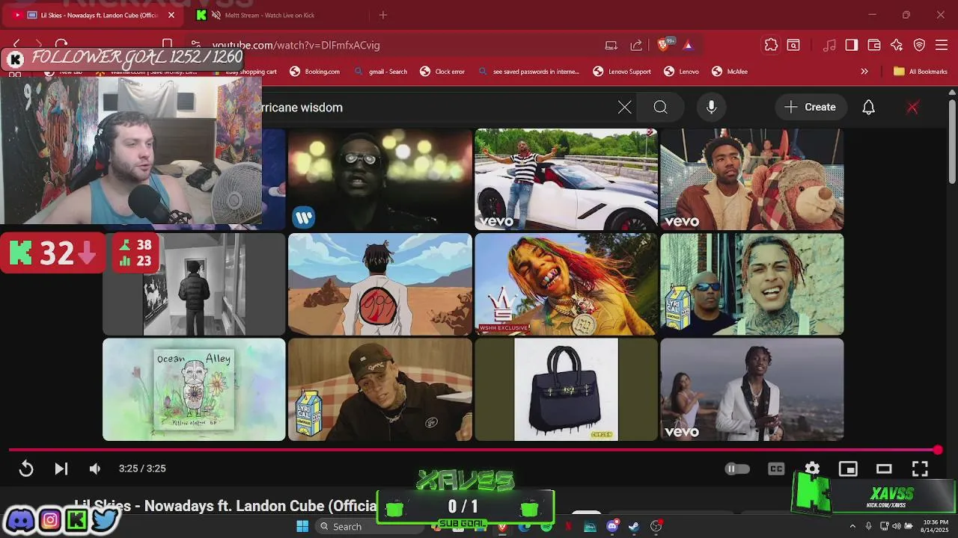Screen dimensions: 958x538
Task: Open Booking.com bookmark
Action: tap(314, 72)
